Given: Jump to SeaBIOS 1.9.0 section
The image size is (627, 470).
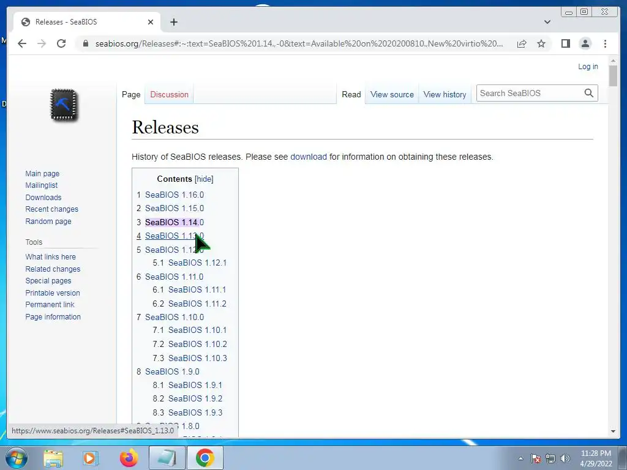Looking at the screenshot, I should [172, 371].
